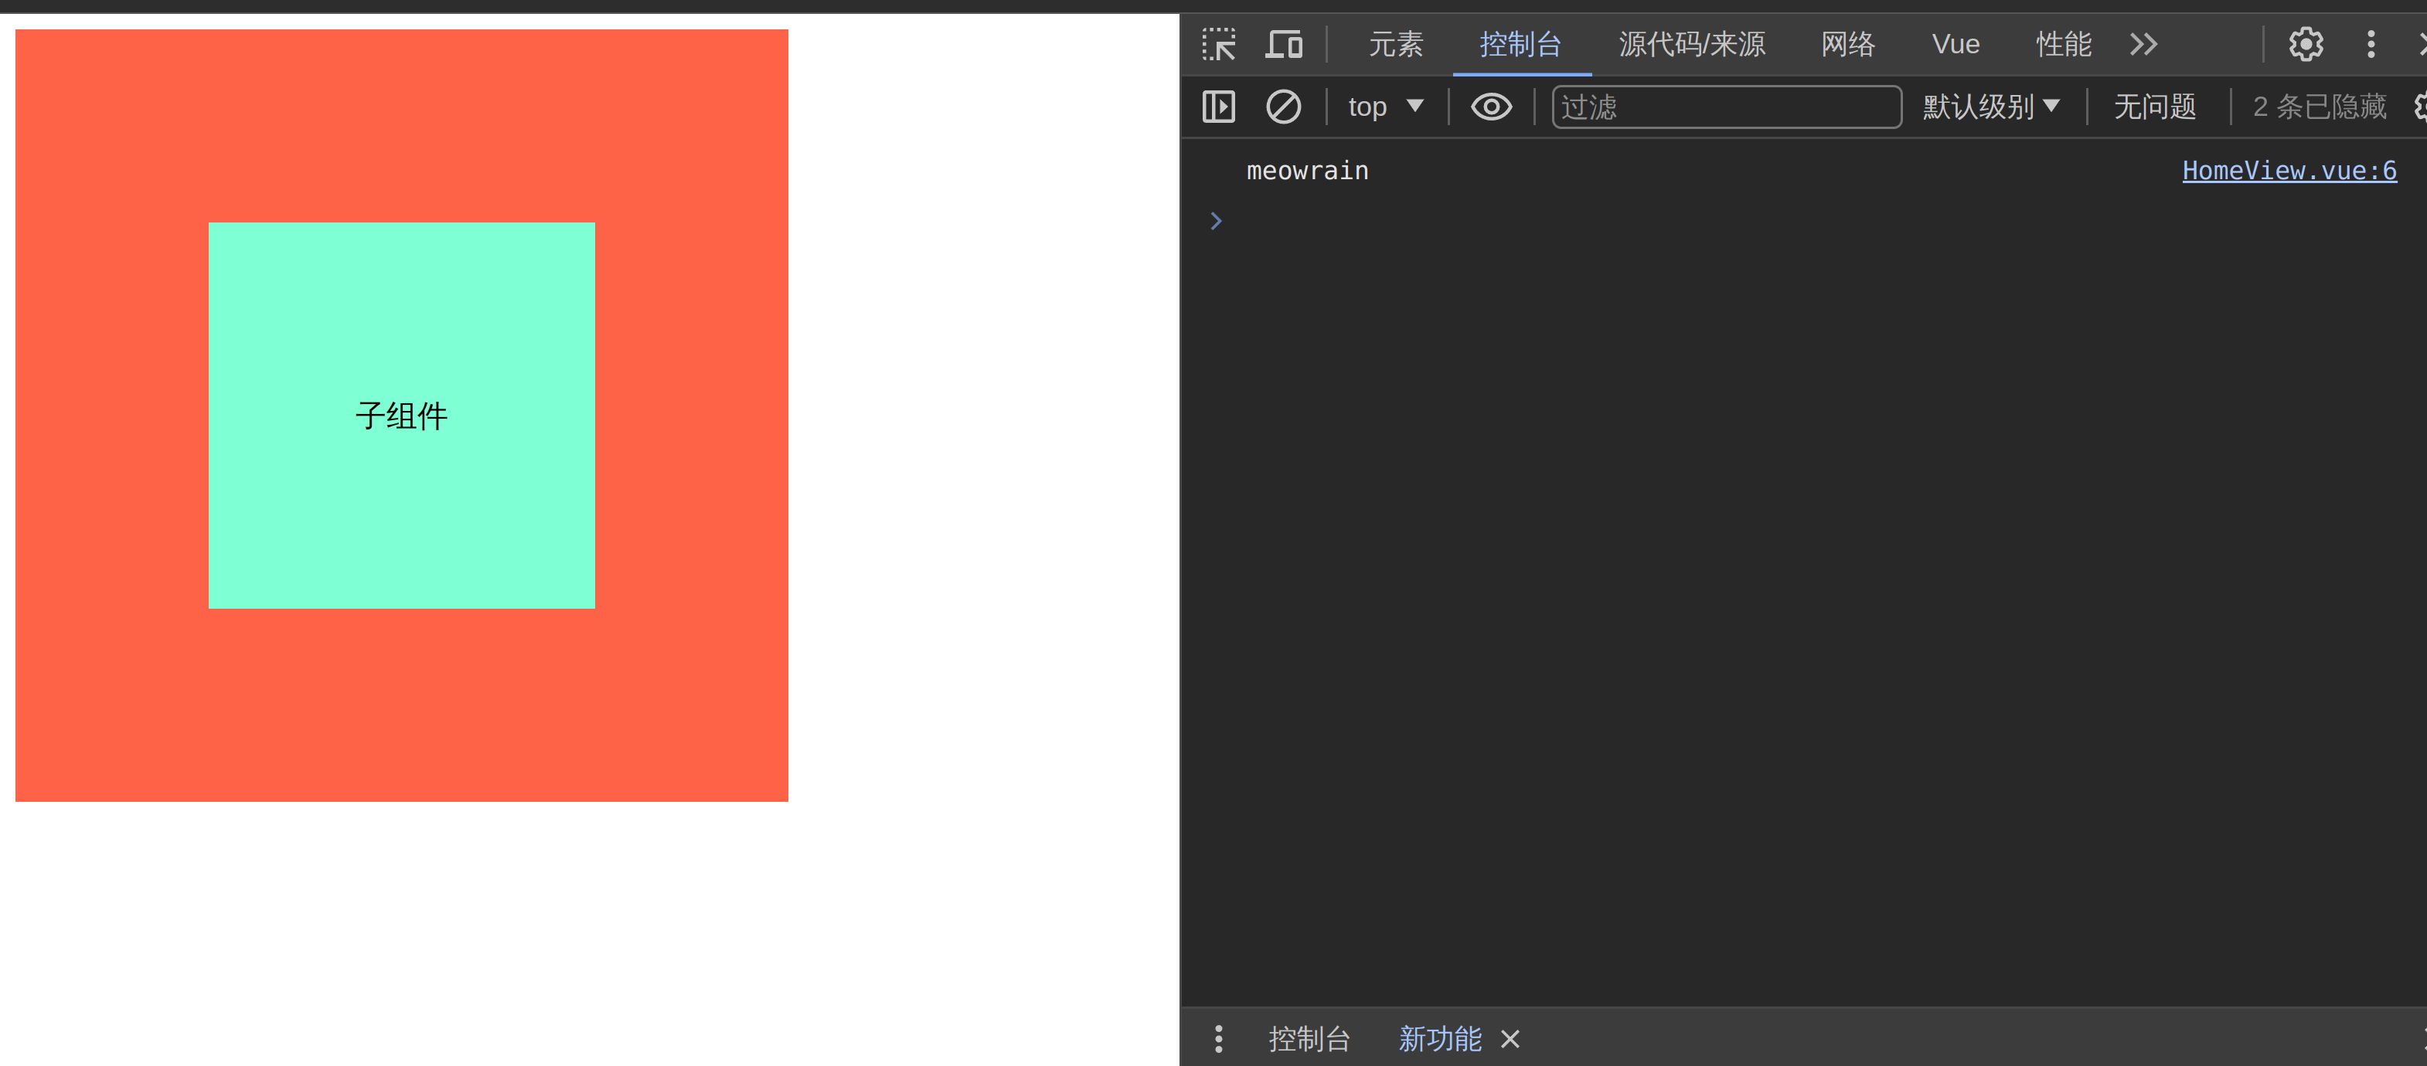Click the green 子组件 box
The width and height of the screenshot is (2427, 1066).
point(401,416)
